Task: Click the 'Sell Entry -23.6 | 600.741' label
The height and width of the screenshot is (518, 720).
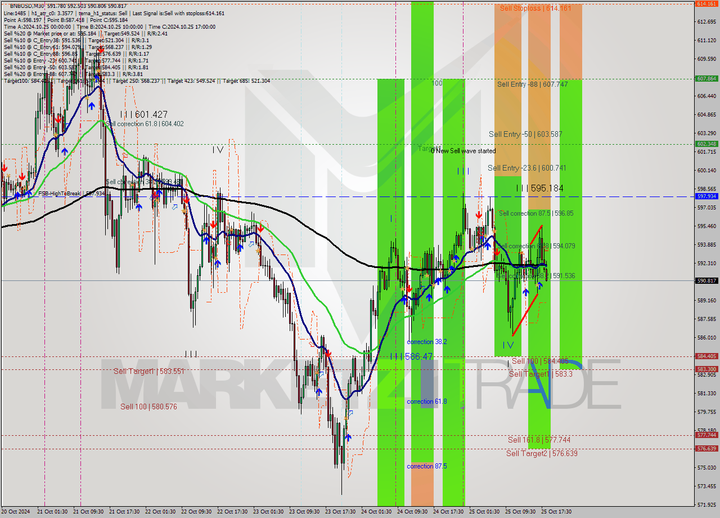Action: click(526, 168)
